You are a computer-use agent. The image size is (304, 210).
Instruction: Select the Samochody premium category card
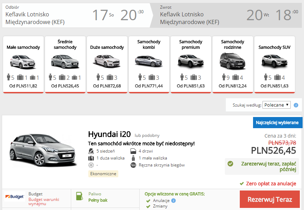point(191,64)
